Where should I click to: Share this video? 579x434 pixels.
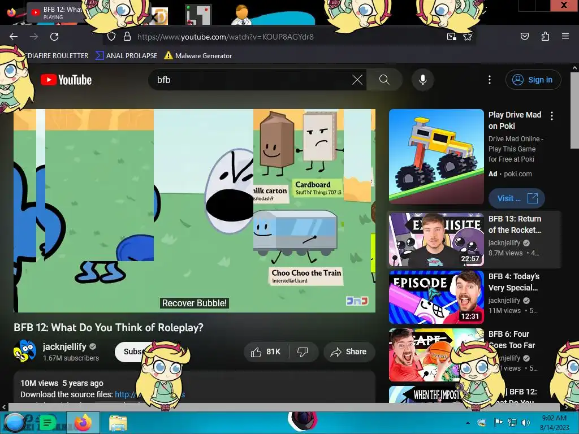pos(349,351)
